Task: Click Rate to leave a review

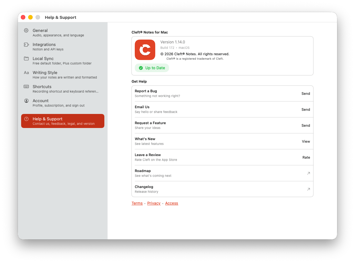Action: [x=306, y=157]
